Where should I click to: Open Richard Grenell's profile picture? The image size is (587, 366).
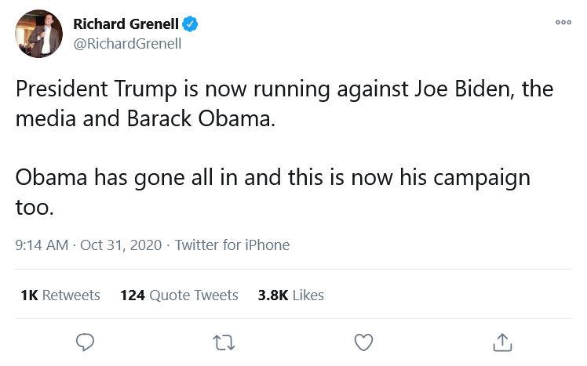click(x=38, y=34)
